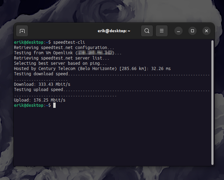Open a new terminal tab
Viewport: 224px width, 180px height.
coord(22,31)
